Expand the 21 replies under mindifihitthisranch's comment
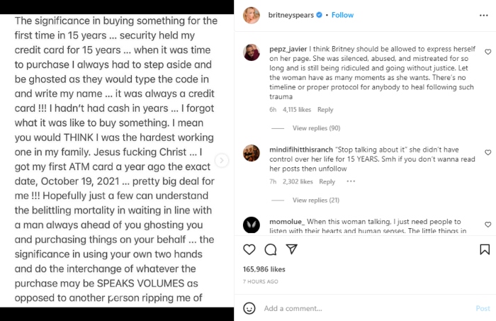The width and height of the screenshot is (496, 321). point(315,200)
